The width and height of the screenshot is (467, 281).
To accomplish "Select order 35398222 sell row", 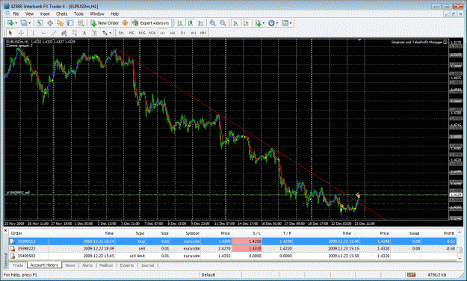I will 232,249.
